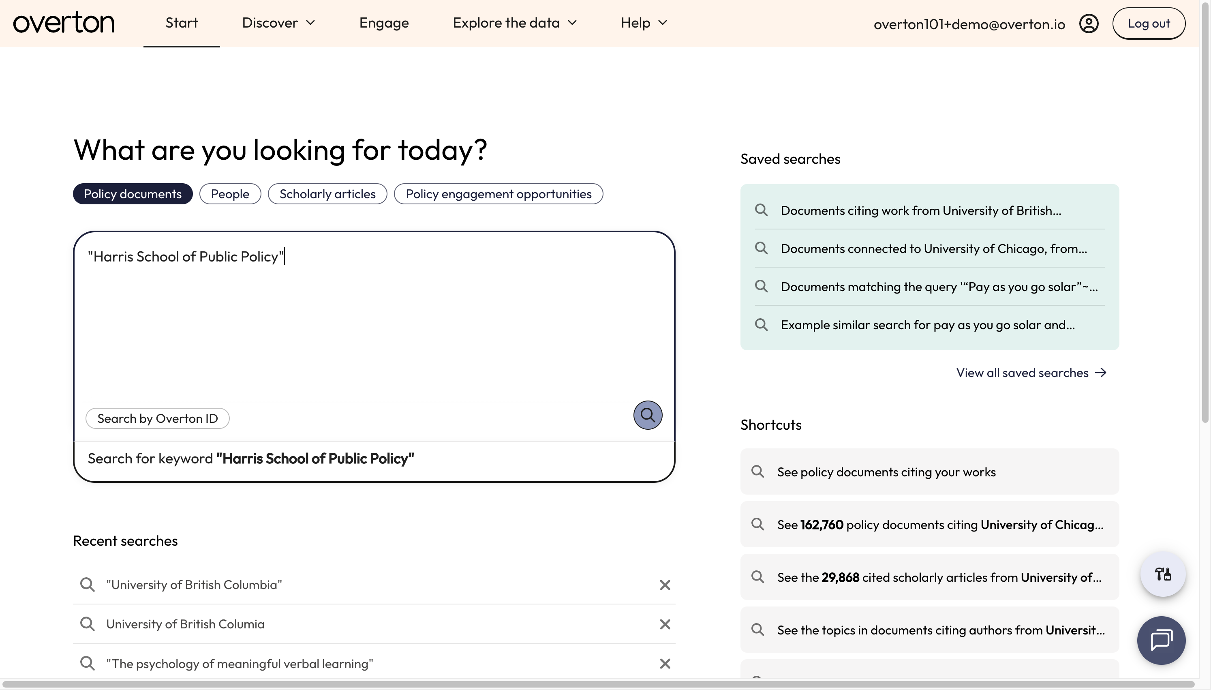Open shortcut about topics in documents citing authors
Screen dimensions: 1211x690
929,630
